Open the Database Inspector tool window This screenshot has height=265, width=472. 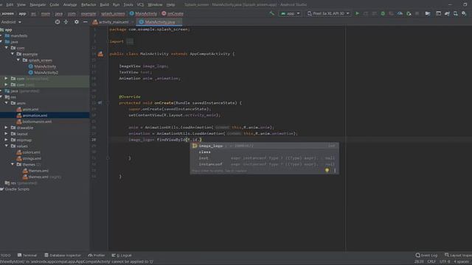coord(63,255)
